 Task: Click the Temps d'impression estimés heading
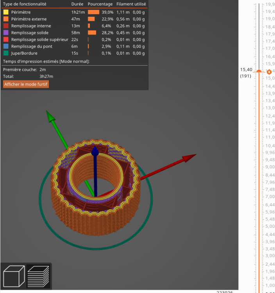coord(46,61)
